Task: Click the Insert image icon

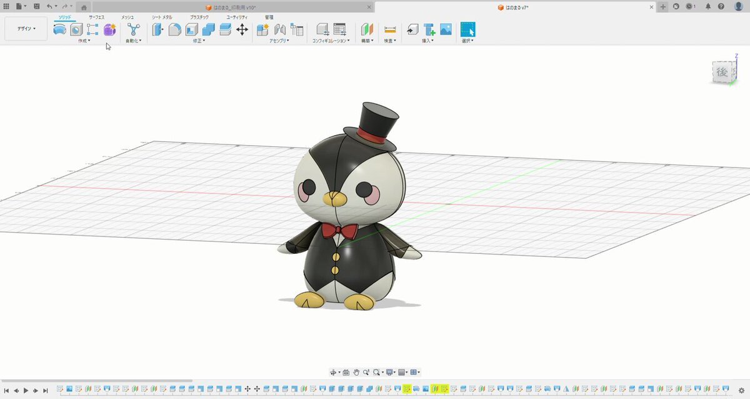Action: point(446,29)
